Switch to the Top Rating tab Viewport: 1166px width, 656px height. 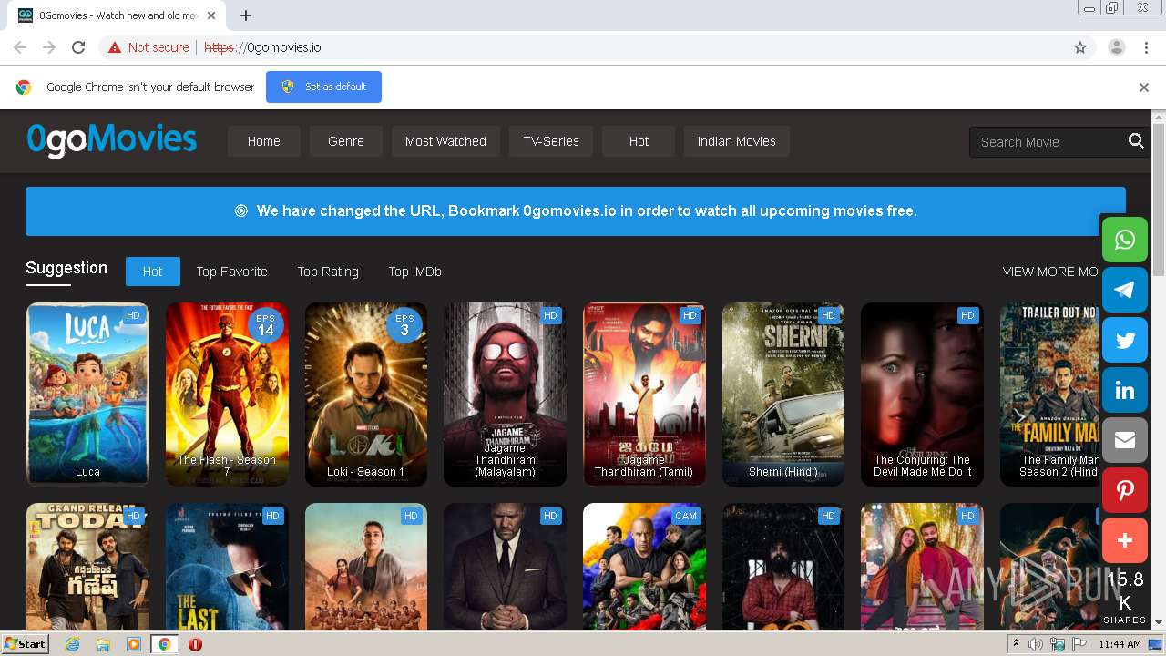(328, 272)
